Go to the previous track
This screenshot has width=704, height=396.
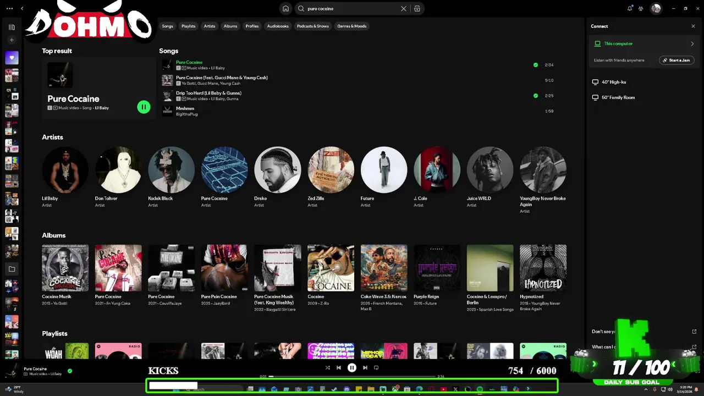[339, 368]
